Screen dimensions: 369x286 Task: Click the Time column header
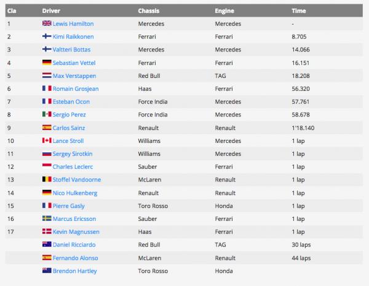click(298, 10)
